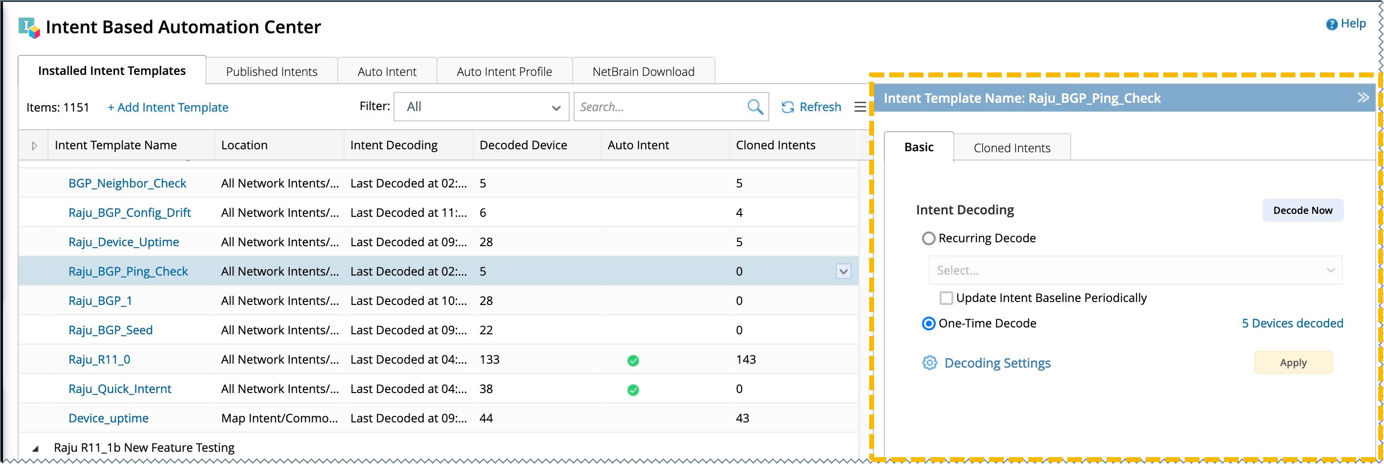Click the Decoding Settings gear icon
This screenshot has width=1384, height=464.
929,363
